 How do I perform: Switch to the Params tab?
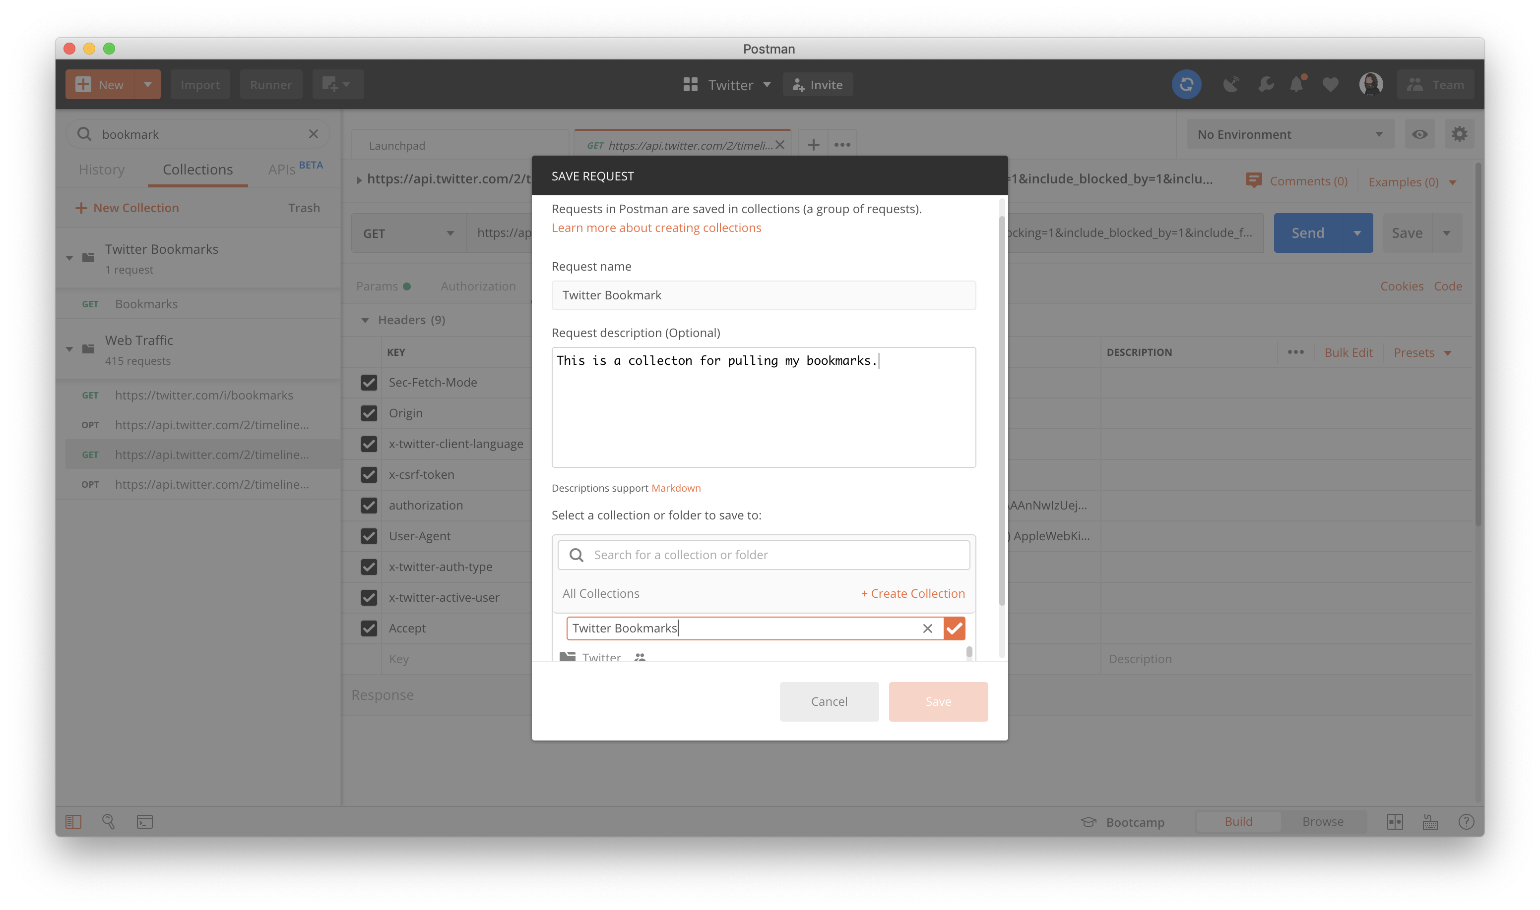tap(383, 286)
